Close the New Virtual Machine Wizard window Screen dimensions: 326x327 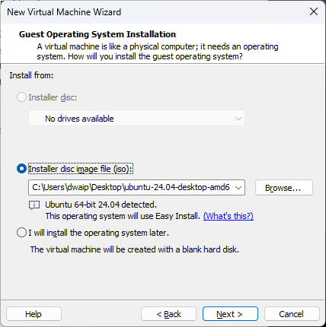pyautogui.click(x=314, y=11)
